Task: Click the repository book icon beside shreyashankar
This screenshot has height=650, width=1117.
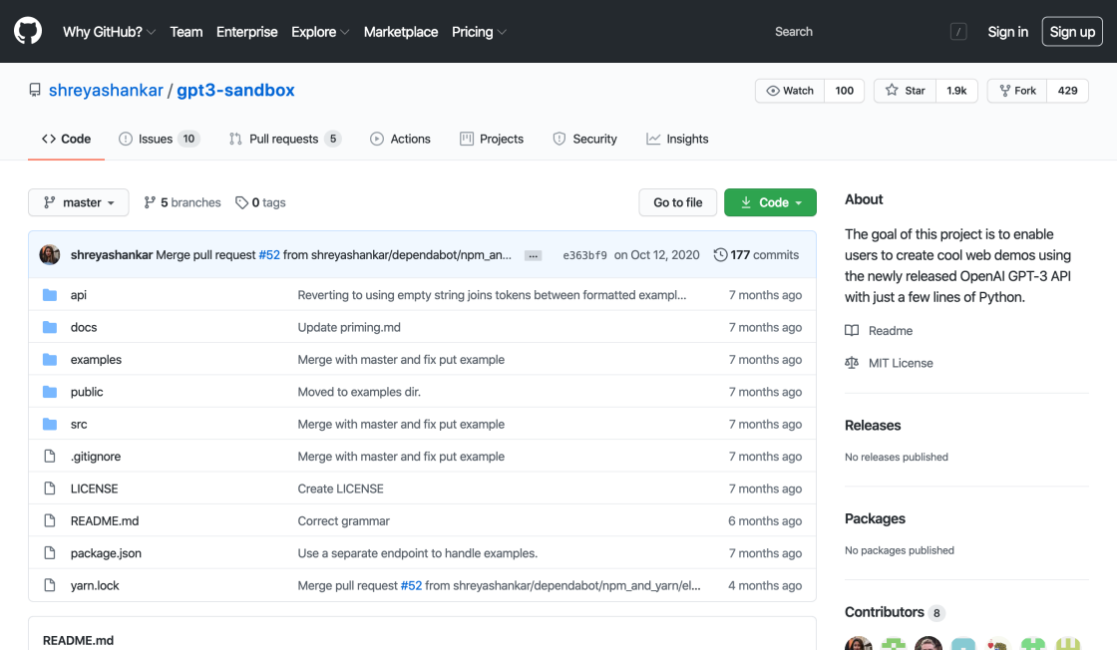Action: (x=34, y=91)
